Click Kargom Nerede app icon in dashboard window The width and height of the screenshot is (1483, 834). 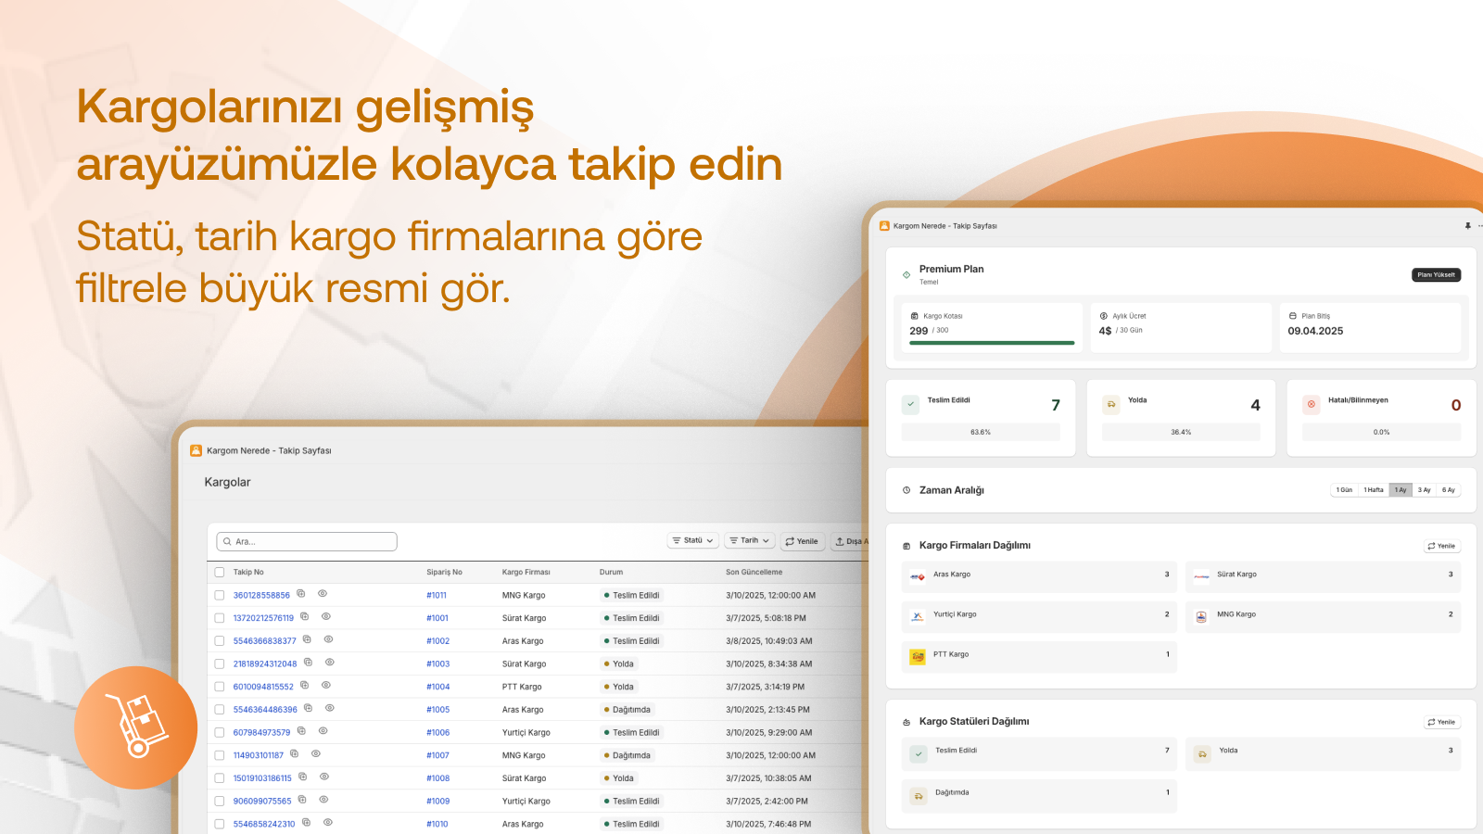(884, 225)
